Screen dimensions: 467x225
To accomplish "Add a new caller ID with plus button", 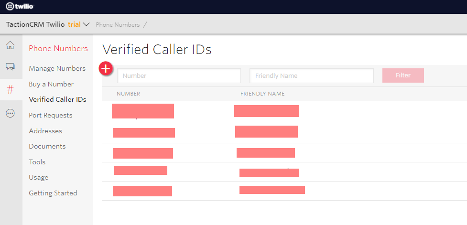I will point(106,69).
